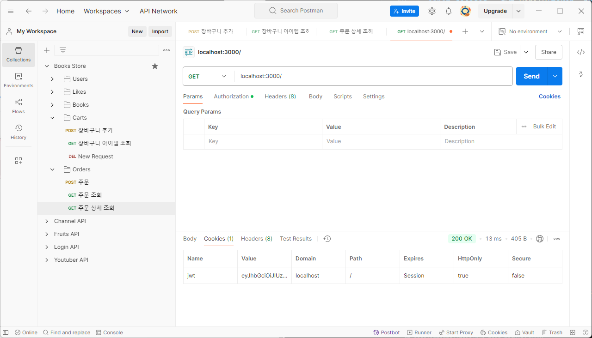Image resolution: width=592 pixels, height=338 pixels.
Task: Open Collections in the sidebar
Action: [18, 54]
